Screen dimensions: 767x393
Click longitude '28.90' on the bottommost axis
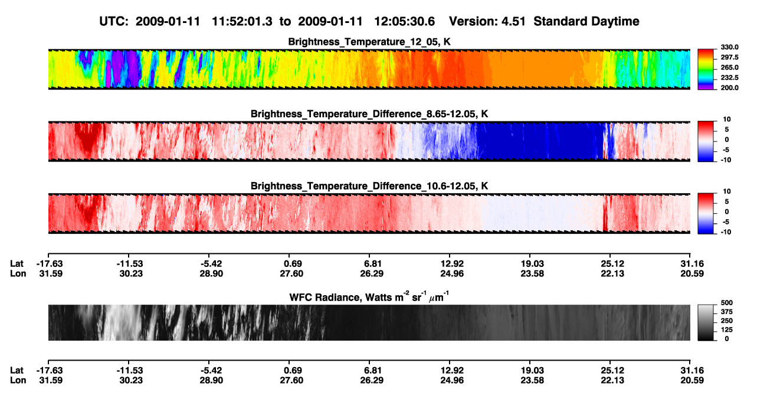212,381
